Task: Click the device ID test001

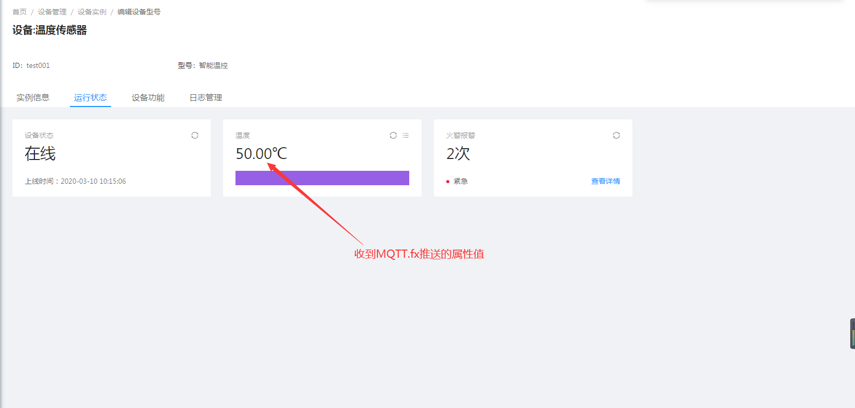Action: [38, 65]
